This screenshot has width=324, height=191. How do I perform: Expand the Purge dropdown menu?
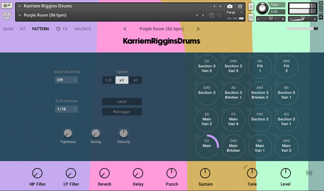tap(234, 13)
